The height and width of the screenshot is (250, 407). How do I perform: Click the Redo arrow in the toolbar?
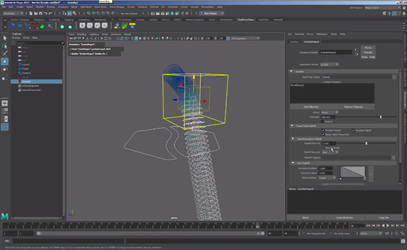(x=50, y=14)
